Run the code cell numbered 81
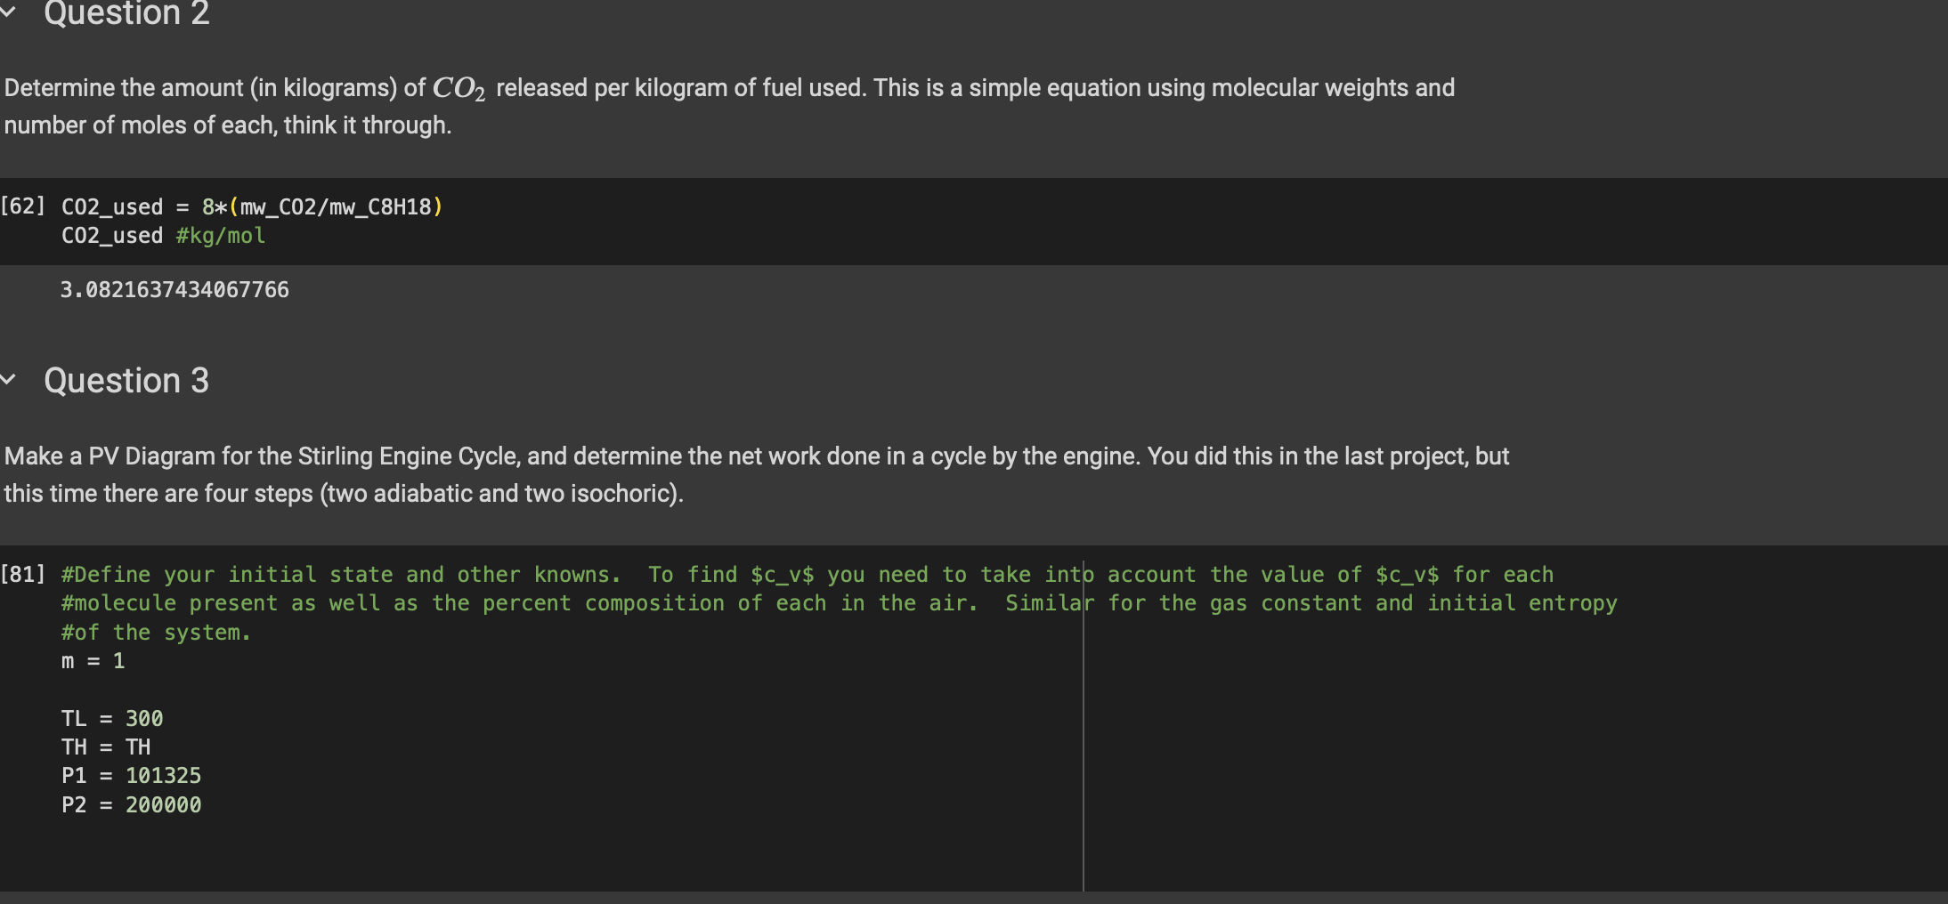 pos(23,575)
